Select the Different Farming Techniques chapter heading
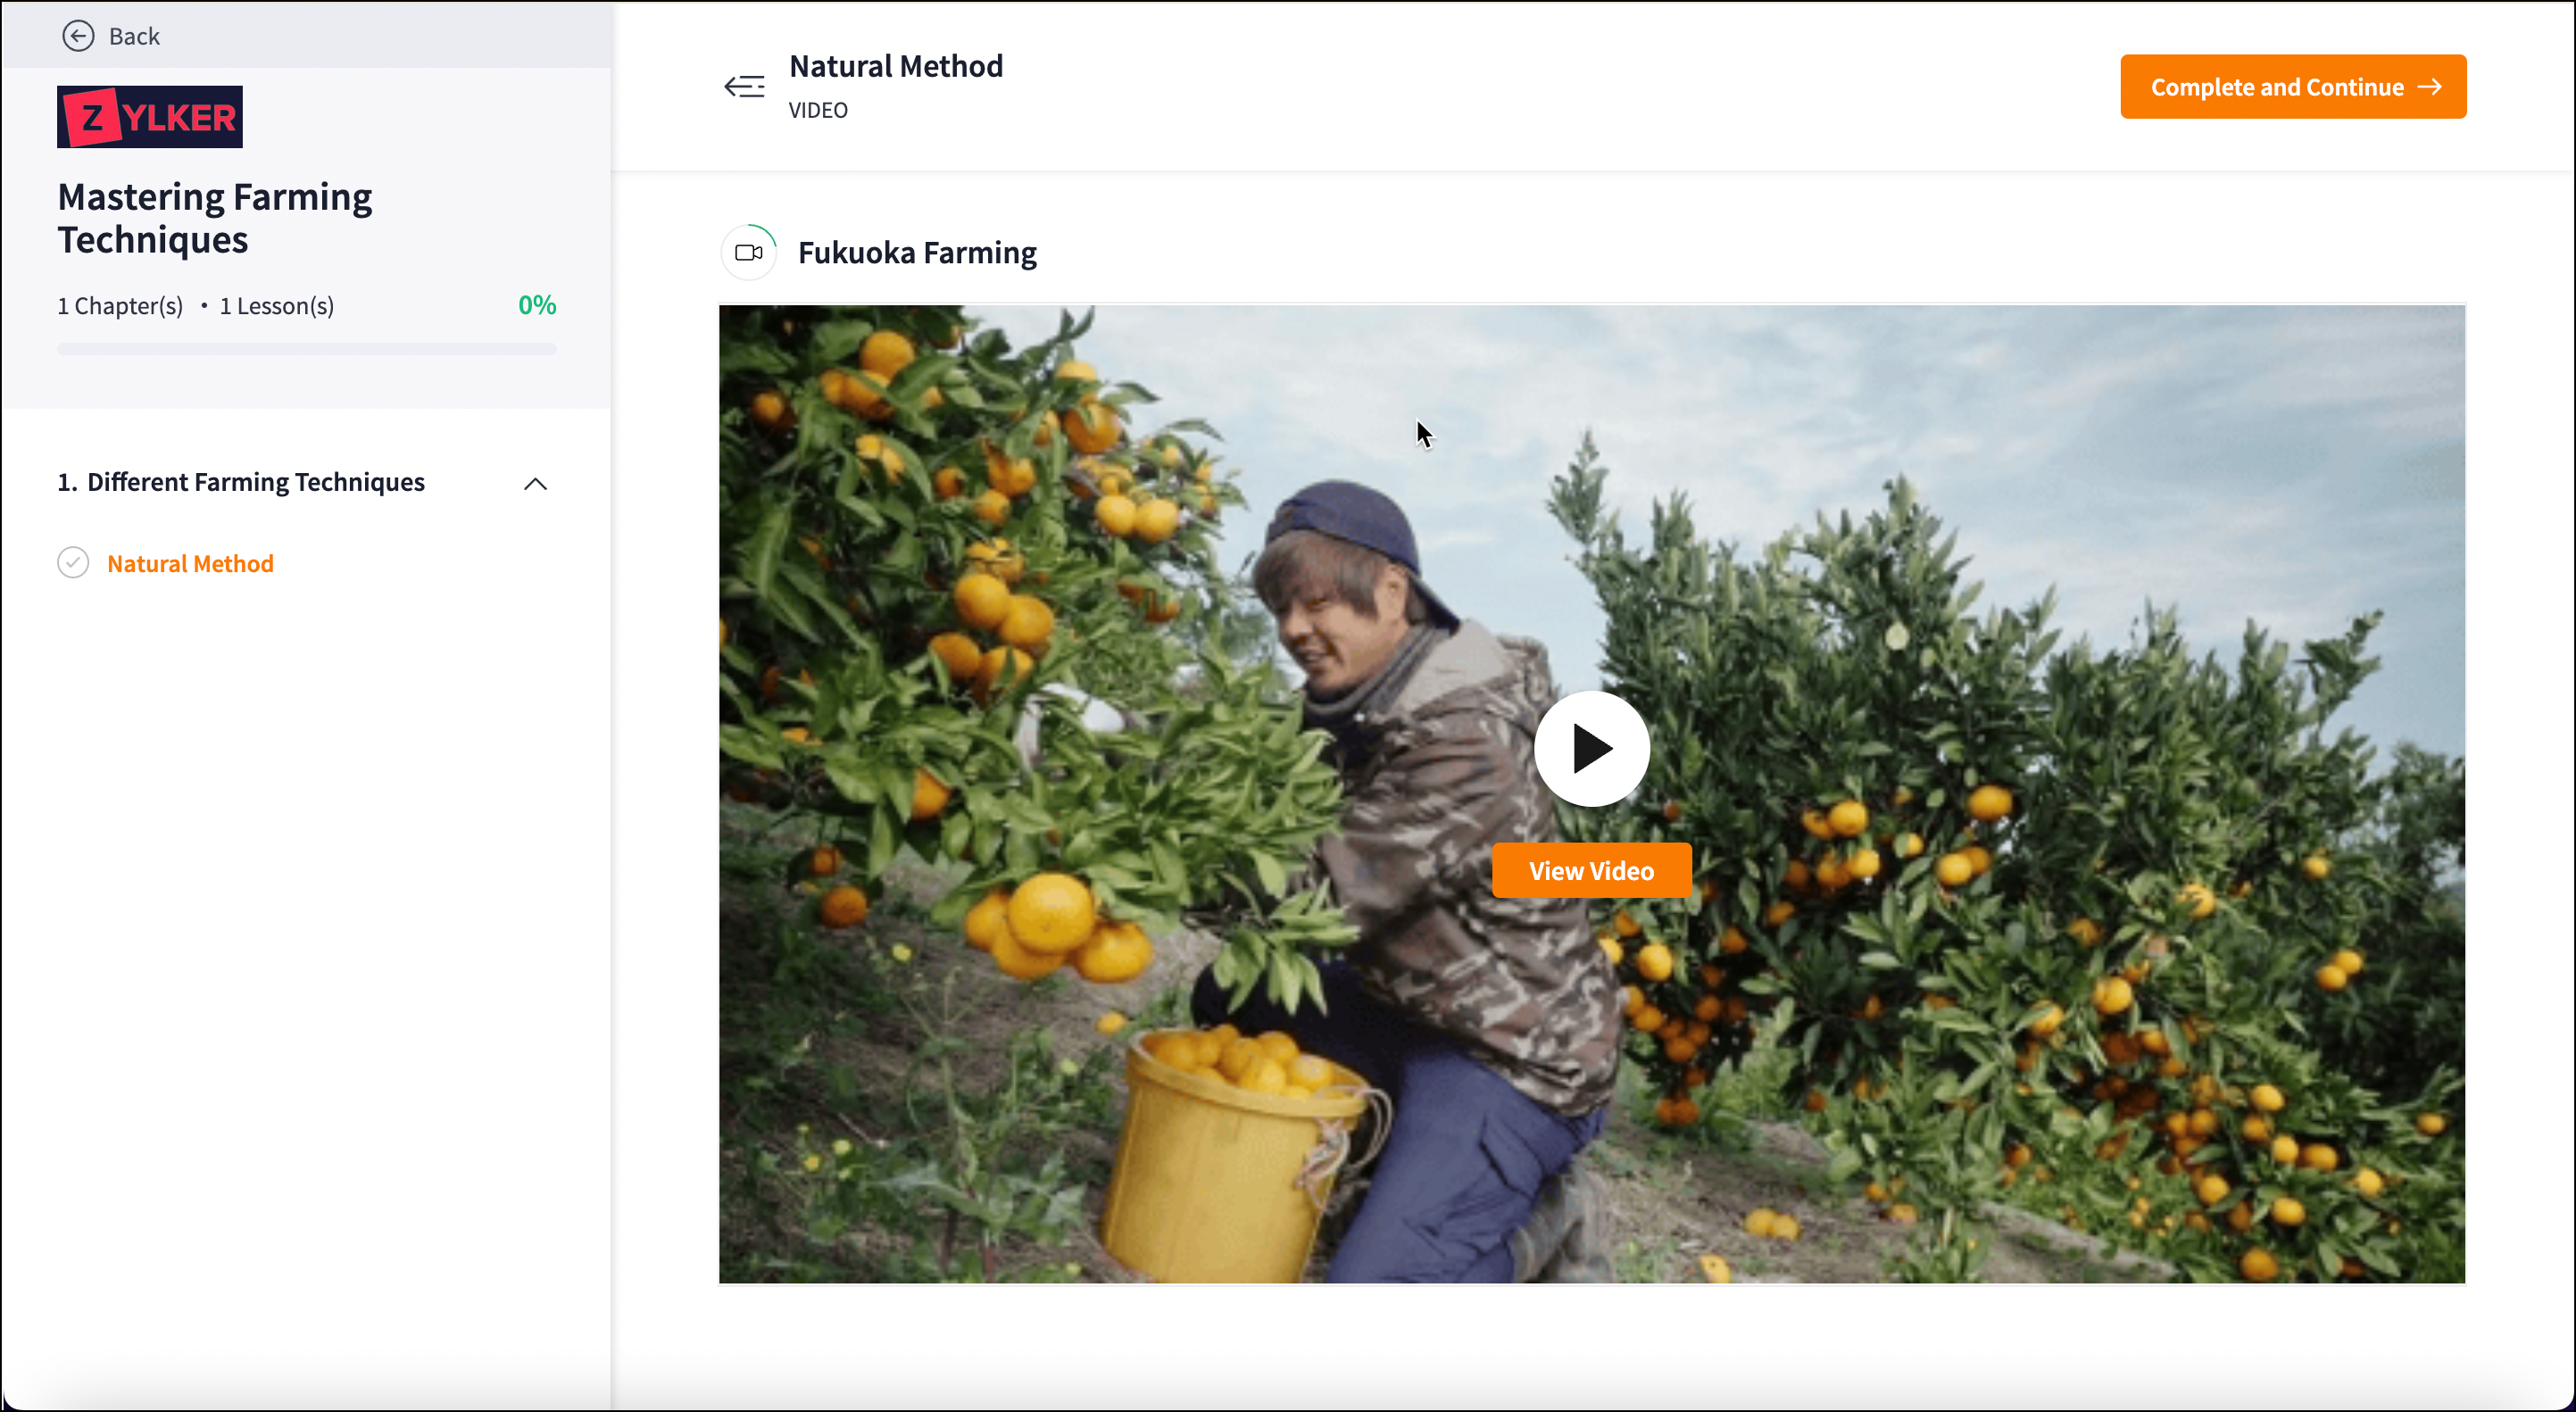 pyautogui.click(x=241, y=482)
